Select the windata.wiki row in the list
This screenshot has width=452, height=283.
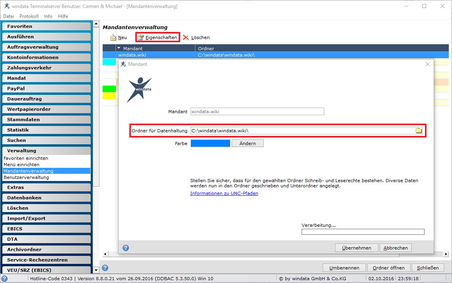point(276,55)
